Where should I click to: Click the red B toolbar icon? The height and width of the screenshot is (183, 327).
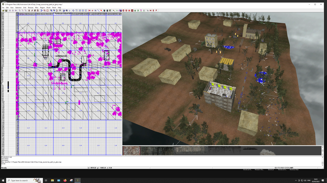coord(153,10)
